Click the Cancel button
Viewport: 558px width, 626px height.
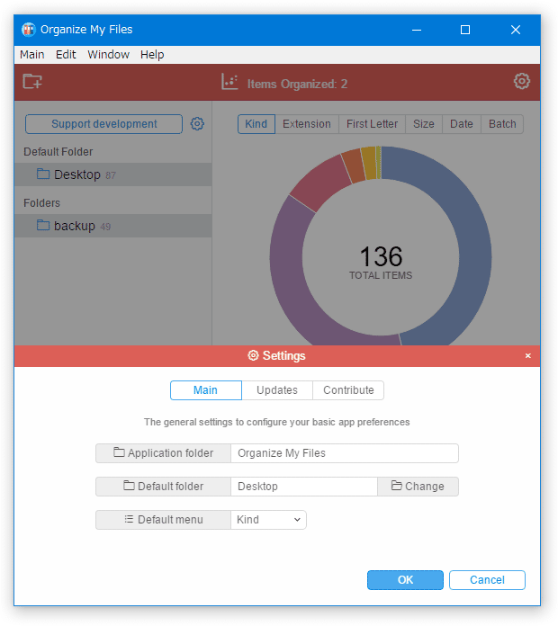[x=487, y=580]
